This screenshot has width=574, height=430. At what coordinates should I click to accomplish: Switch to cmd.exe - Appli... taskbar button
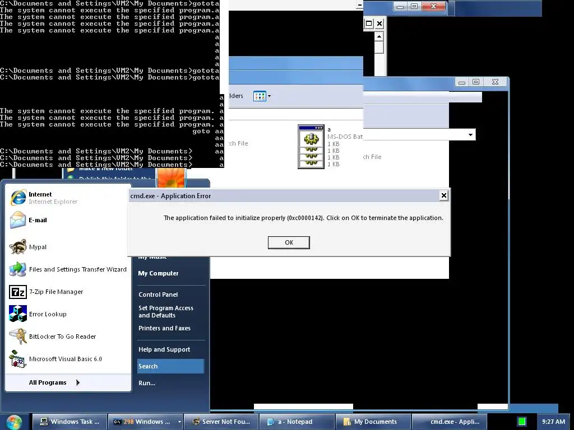[449, 422]
